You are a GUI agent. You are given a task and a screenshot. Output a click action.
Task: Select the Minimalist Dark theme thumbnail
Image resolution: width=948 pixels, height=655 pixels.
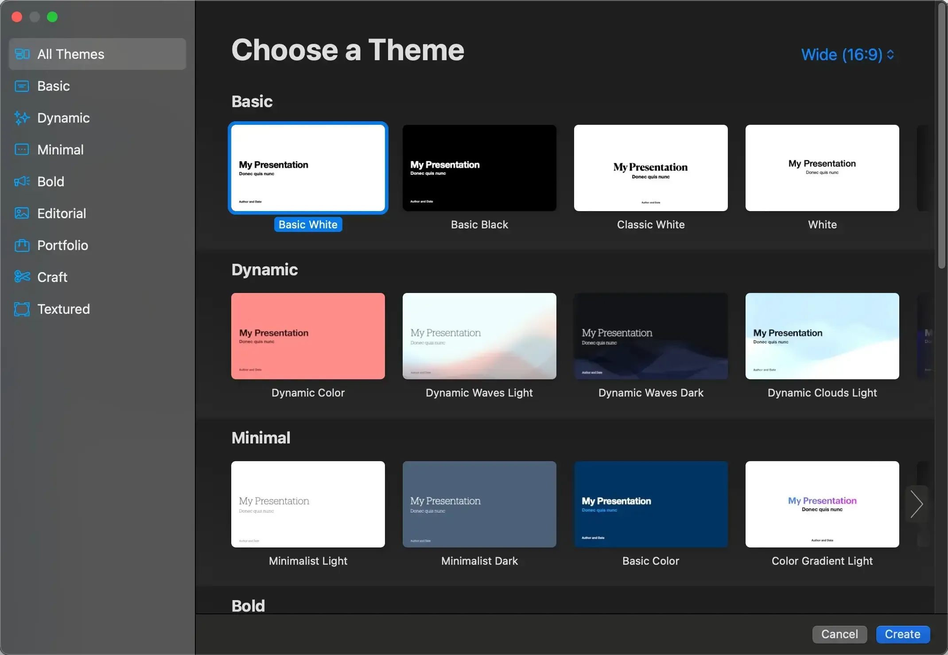[479, 504]
